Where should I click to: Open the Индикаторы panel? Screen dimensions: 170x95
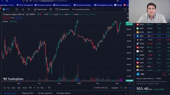click(x=40, y=9)
